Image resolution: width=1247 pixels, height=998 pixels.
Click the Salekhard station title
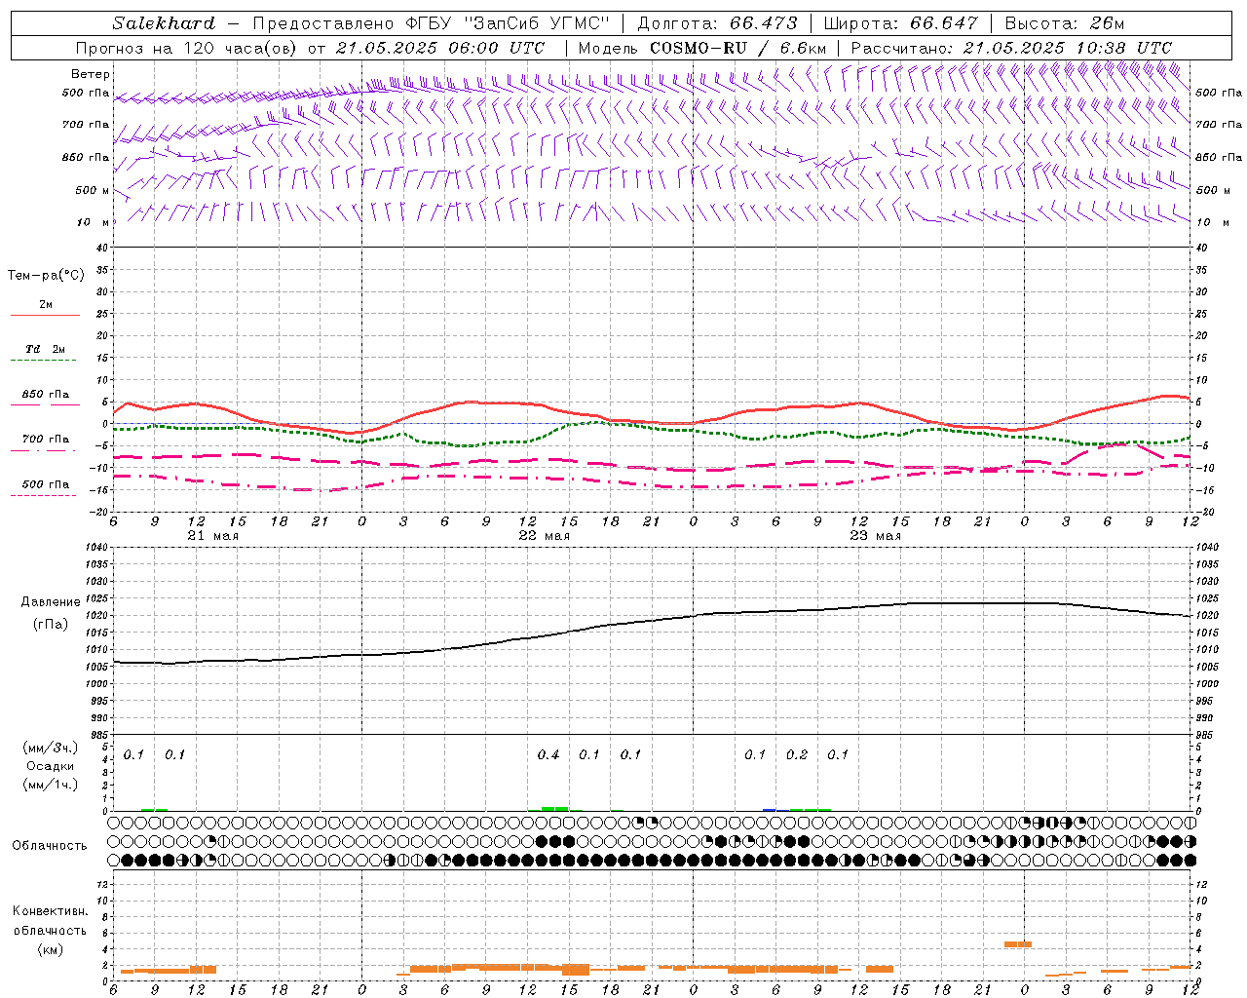[x=164, y=23]
